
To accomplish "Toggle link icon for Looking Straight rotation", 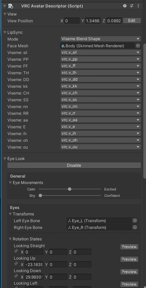I will (x=16, y=251).
